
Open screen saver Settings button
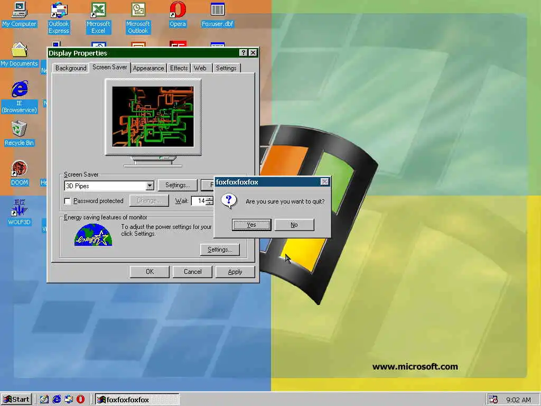178,185
